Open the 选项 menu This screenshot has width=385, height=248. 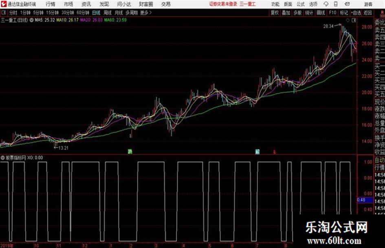313,4
